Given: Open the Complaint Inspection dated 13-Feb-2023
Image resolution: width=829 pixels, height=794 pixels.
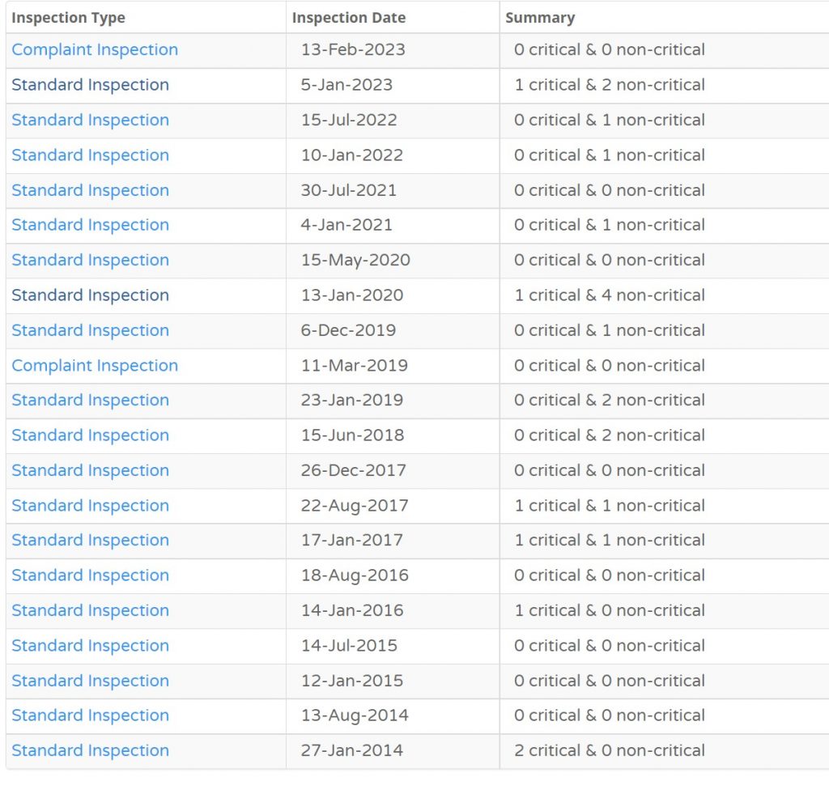Looking at the screenshot, I should tap(95, 49).
